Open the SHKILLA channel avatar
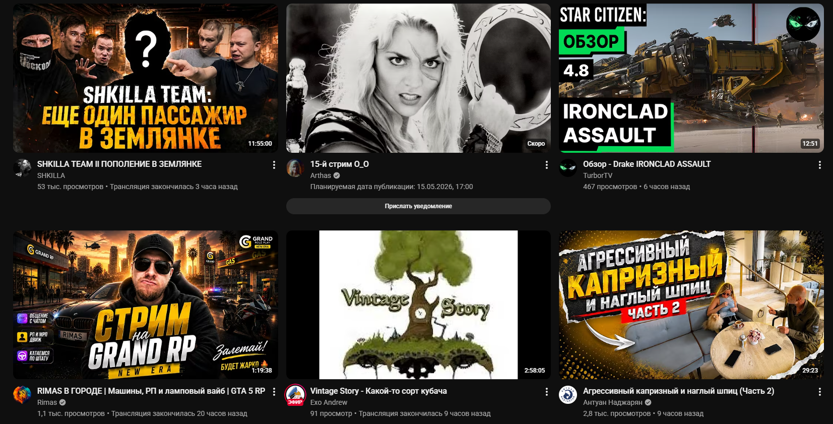Viewport: 833px width, 424px height. (x=22, y=168)
